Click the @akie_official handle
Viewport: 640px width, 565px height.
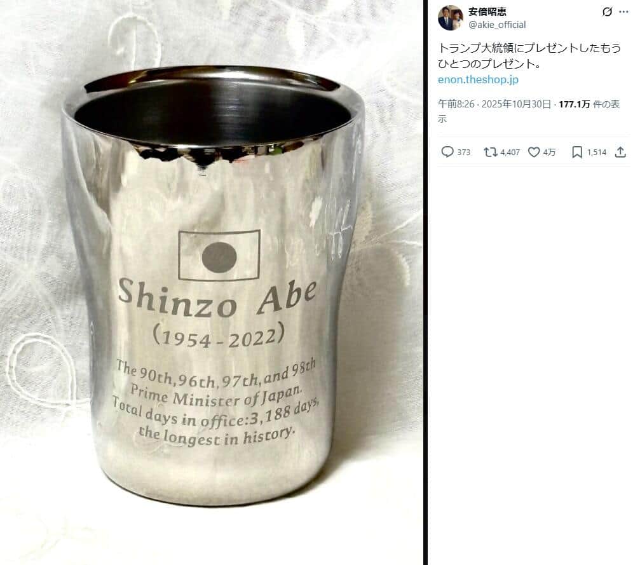click(497, 25)
